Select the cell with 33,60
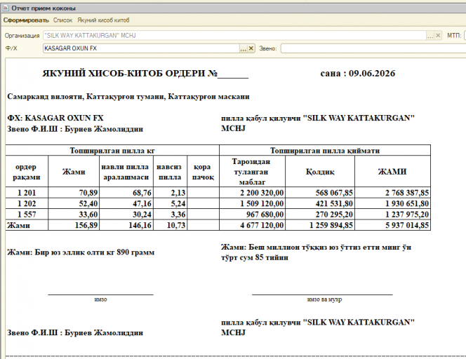This screenshot has height=359, width=466. (74, 214)
